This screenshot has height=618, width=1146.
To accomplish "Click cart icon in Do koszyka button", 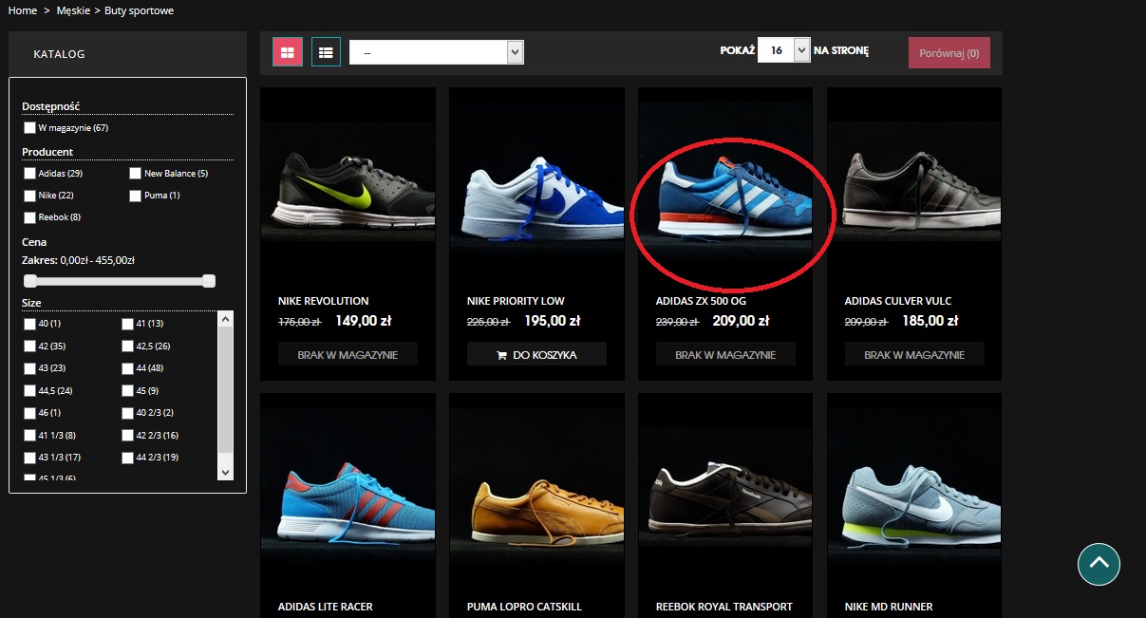I will 500,355.
